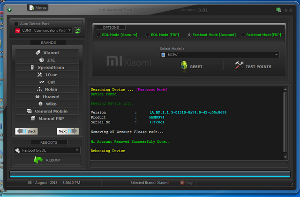Screen dimensions: 300x197
Task: Click the Spreadtrum phone icon
Action: (32, 67)
